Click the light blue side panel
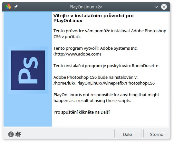The image size is (174, 143). (28, 69)
